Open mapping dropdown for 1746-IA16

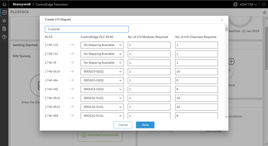tap(102, 72)
